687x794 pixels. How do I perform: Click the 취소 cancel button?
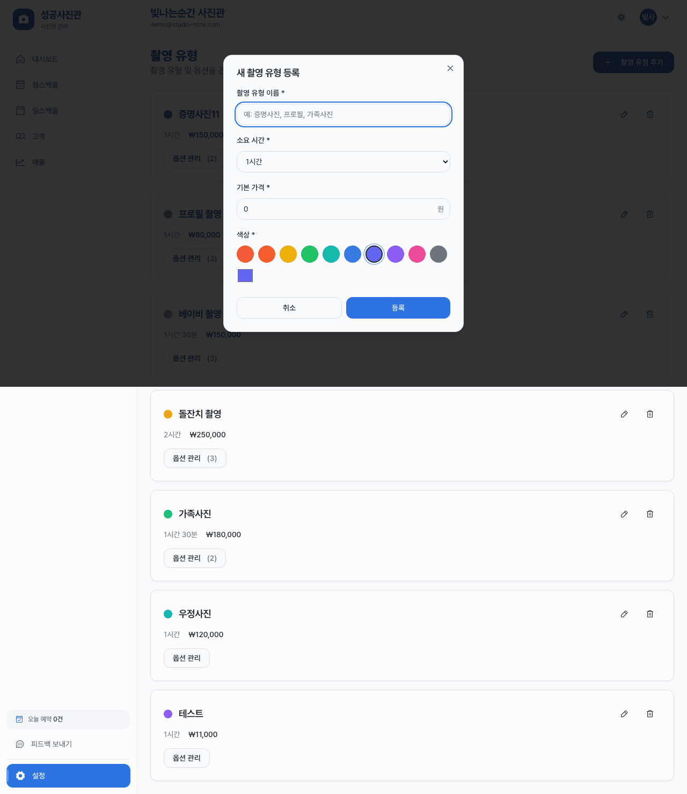(289, 308)
